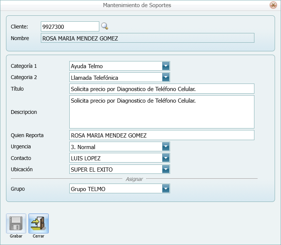Click the Título input field
The height and width of the screenshot is (245, 281).
click(161, 89)
